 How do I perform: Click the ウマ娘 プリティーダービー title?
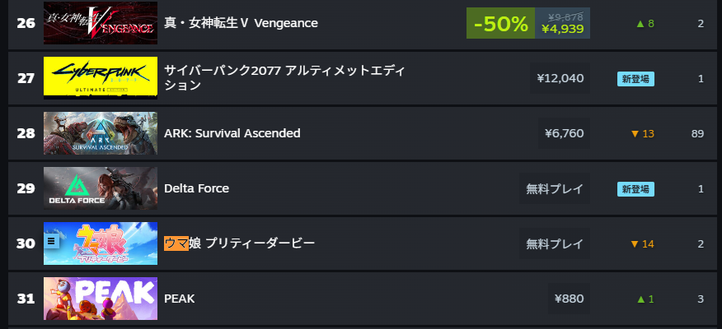(x=240, y=243)
